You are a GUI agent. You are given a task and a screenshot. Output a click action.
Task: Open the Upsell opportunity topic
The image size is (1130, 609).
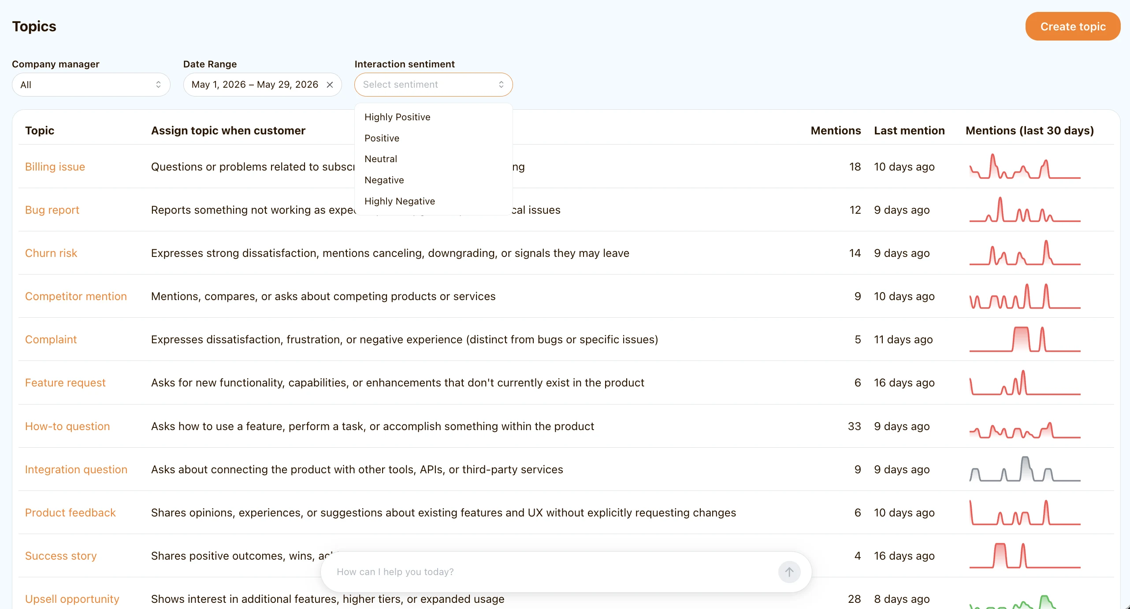tap(72, 599)
